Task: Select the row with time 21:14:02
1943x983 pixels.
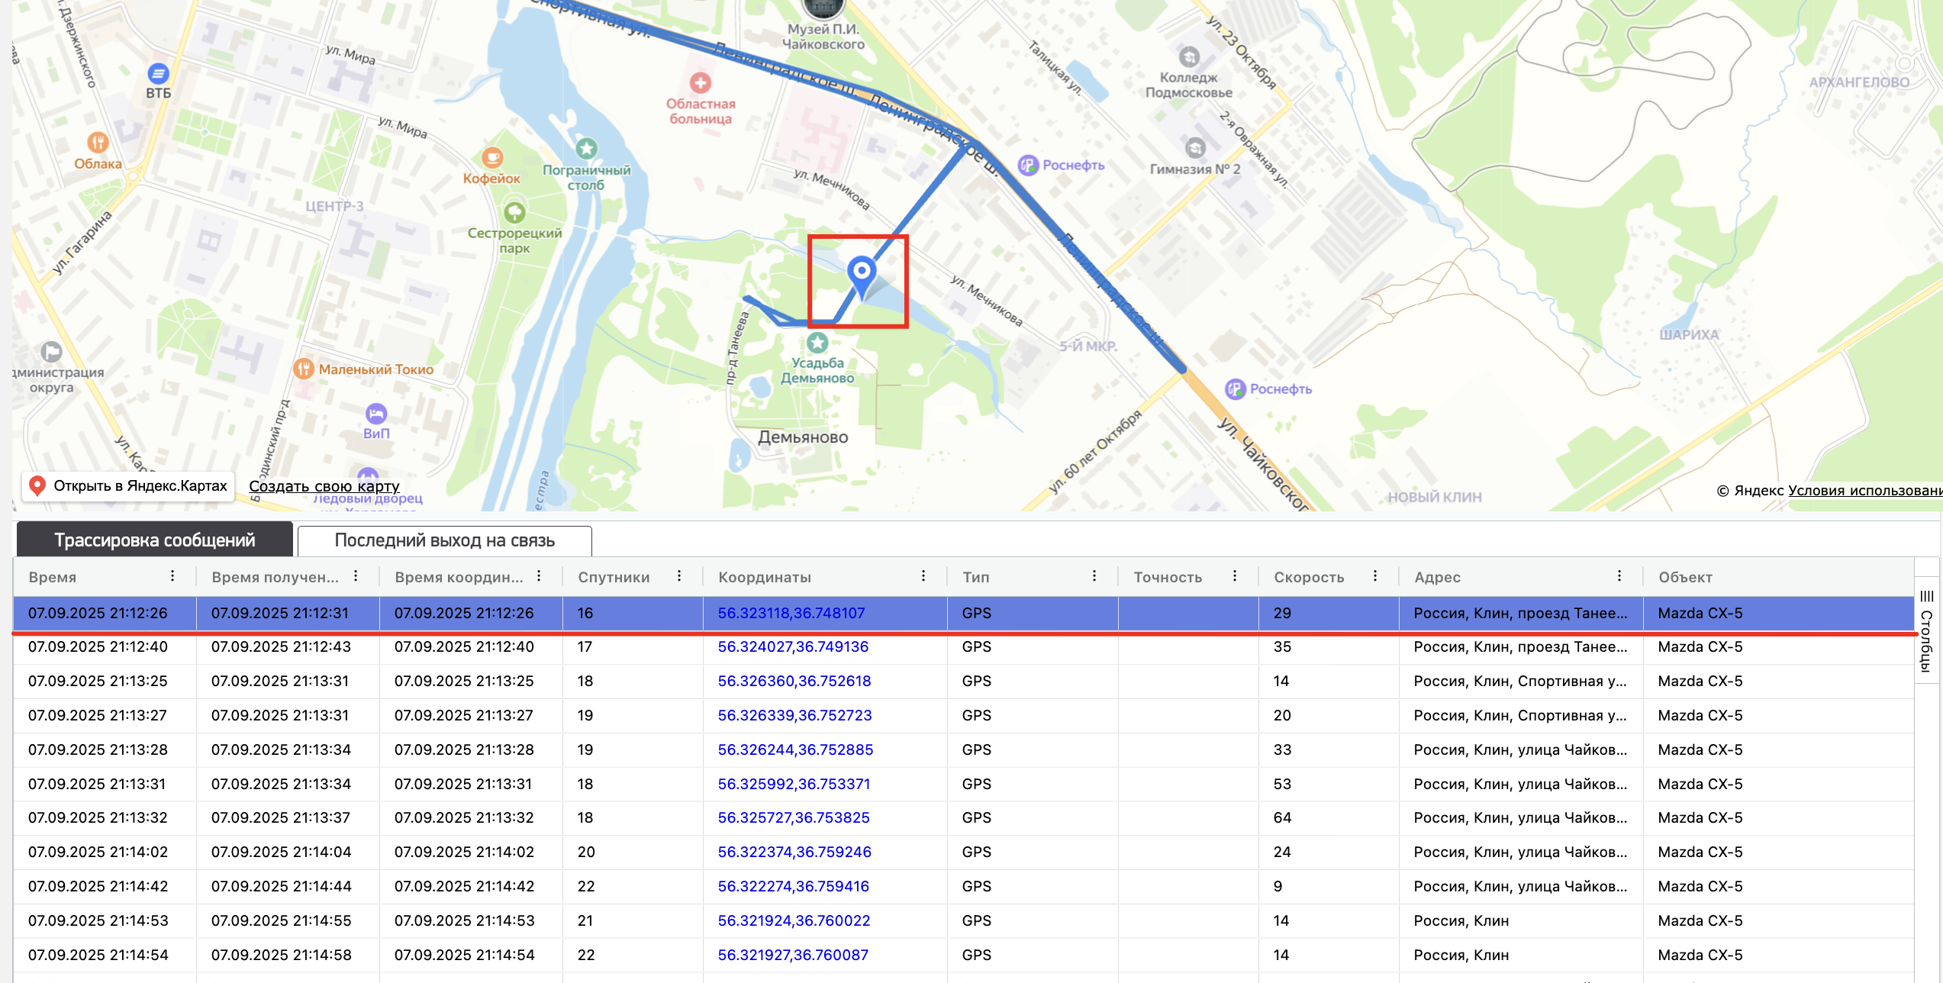Action: coord(98,852)
